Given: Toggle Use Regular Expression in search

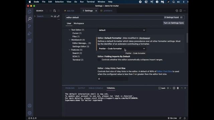Looking at the screenshot, I should [58, 16].
